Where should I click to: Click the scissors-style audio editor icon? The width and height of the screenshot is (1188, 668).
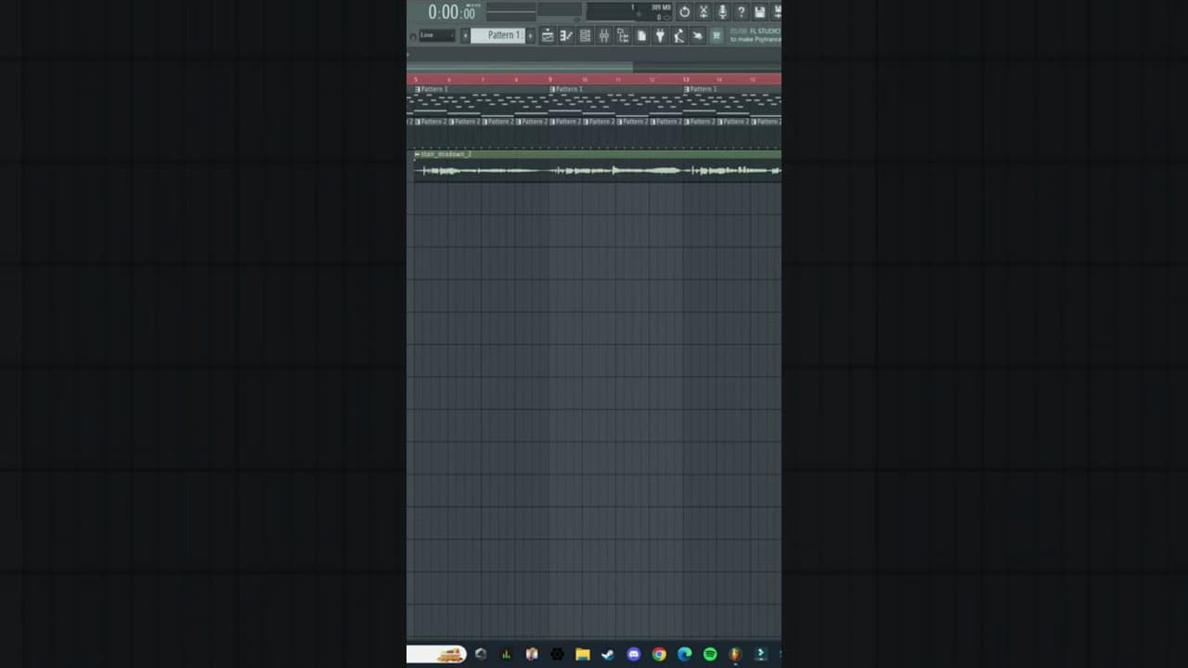point(704,11)
